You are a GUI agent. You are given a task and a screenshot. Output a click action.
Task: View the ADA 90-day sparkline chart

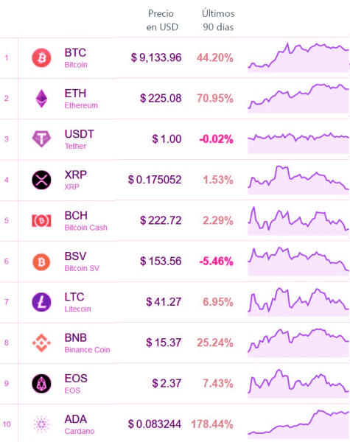tap(298, 424)
